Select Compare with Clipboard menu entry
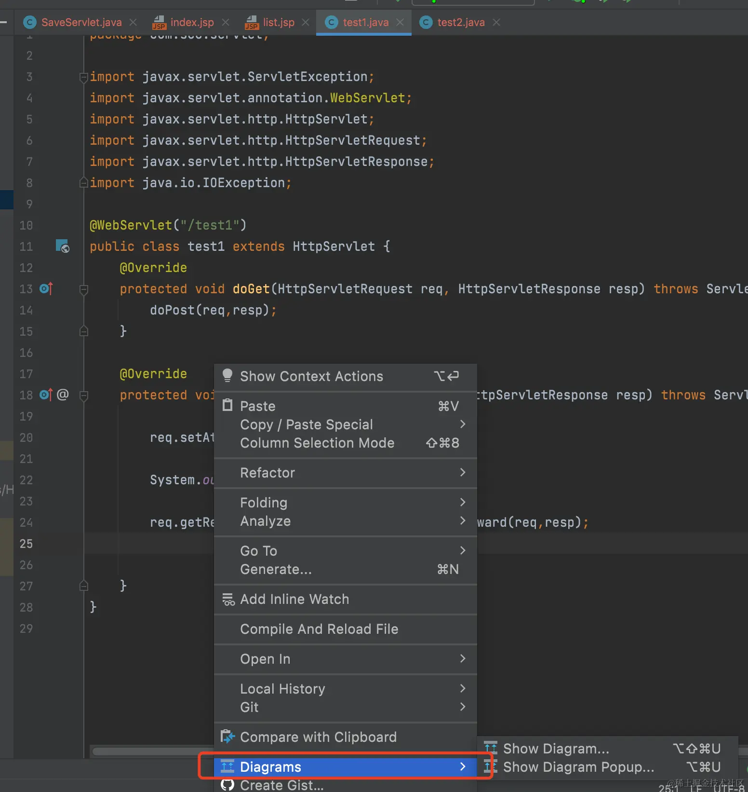This screenshot has height=792, width=748. 346,737
